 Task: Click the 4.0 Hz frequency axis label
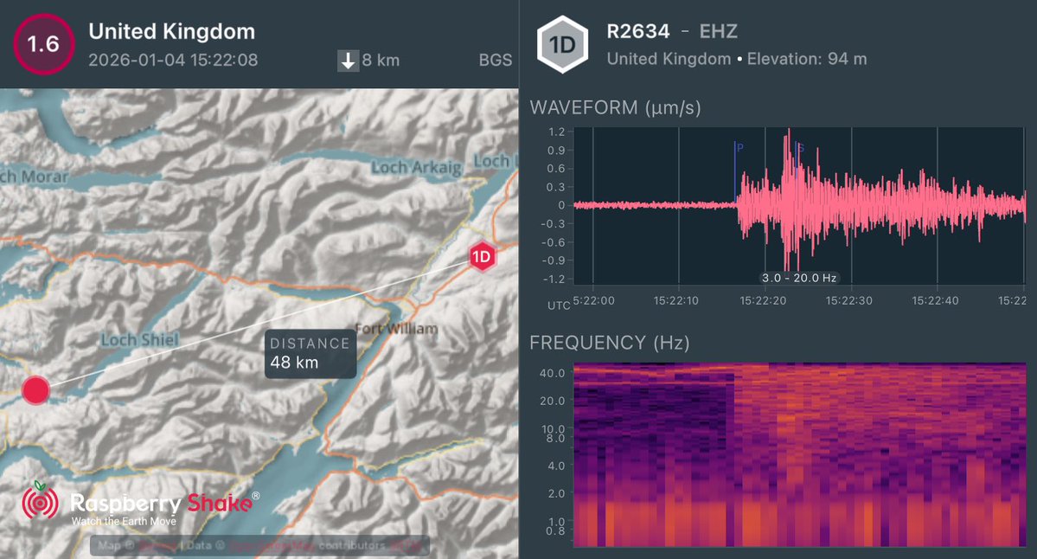[556, 466]
